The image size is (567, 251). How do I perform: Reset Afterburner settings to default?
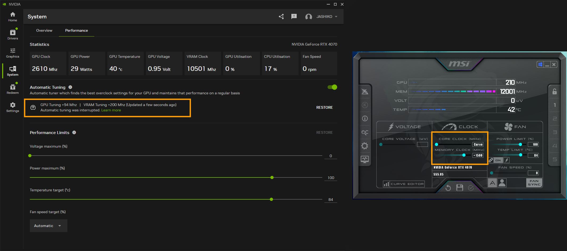[448, 188]
